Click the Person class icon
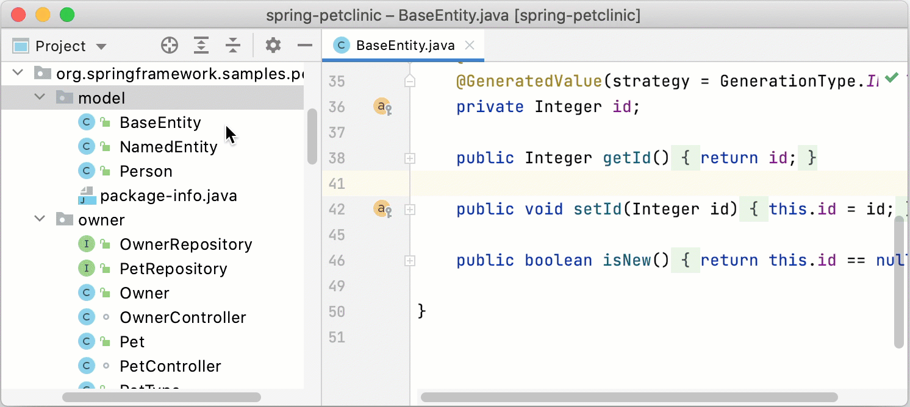 tap(87, 171)
